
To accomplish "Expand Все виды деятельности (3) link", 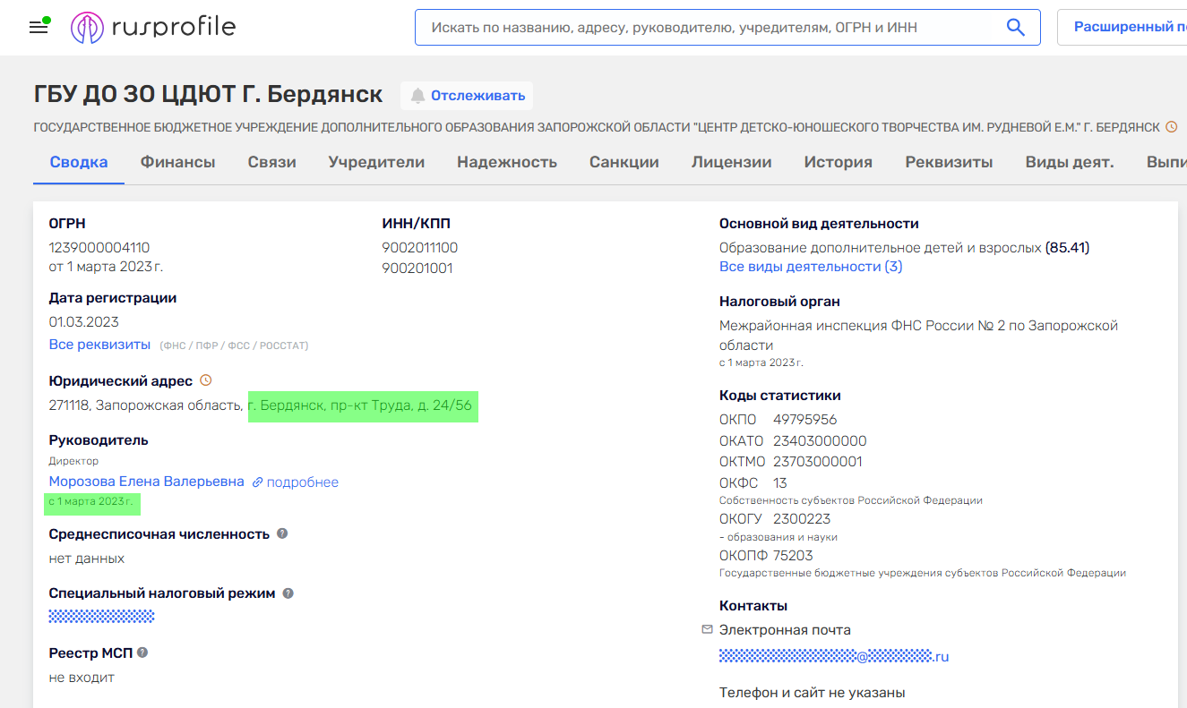I will [x=810, y=267].
